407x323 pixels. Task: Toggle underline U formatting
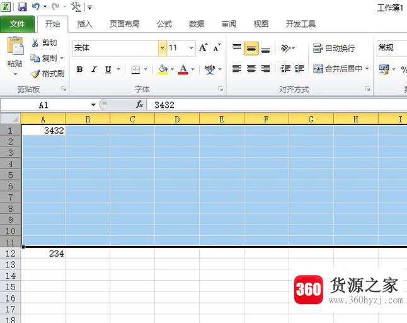pyautogui.click(x=108, y=69)
